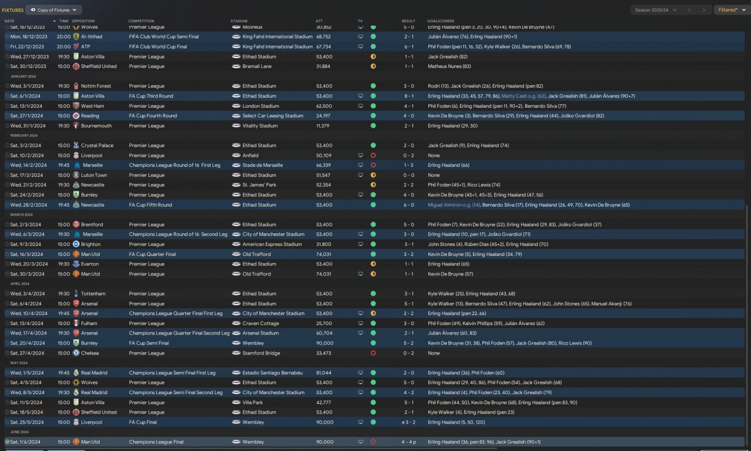Image resolution: width=751 pixels, height=451 pixels.
Task: Click the TV icon in the Champions League Final row
Action: pos(360,442)
